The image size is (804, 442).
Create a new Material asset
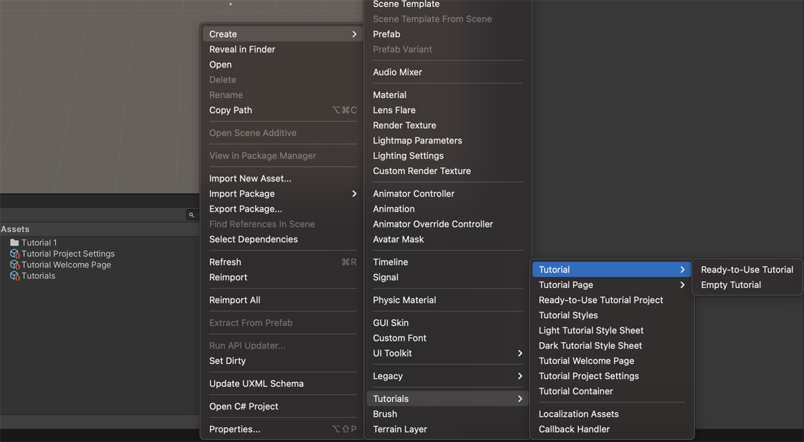390,95
